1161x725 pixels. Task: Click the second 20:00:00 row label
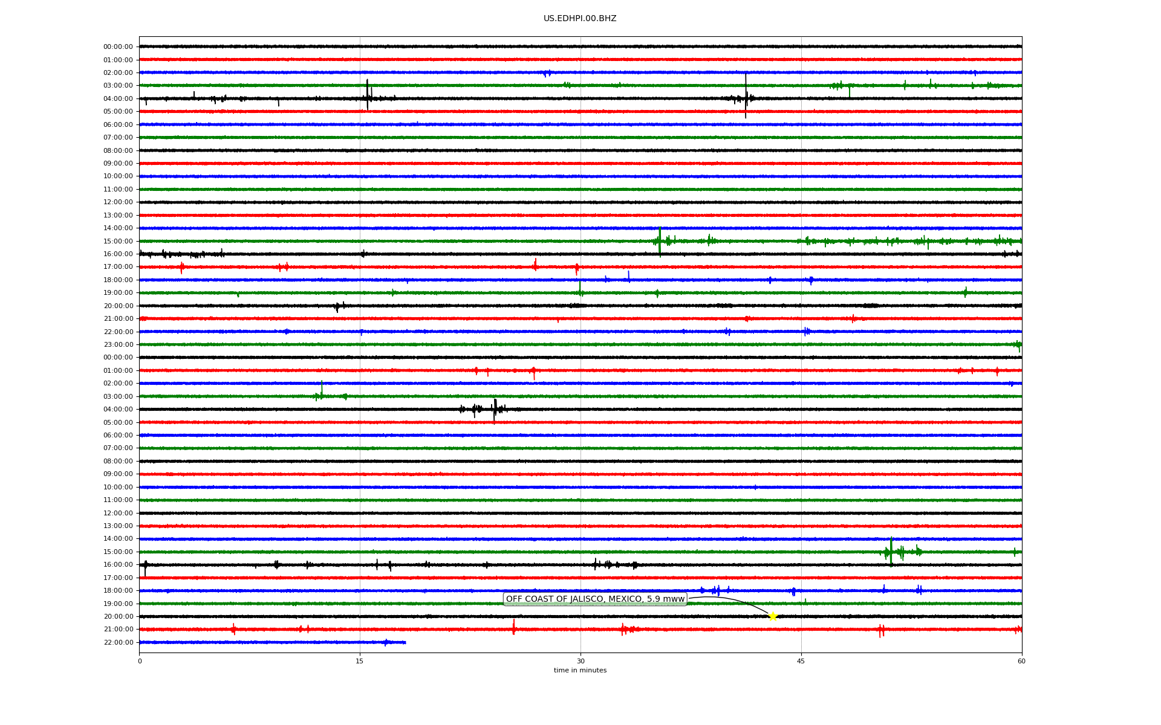coord(118,617)
